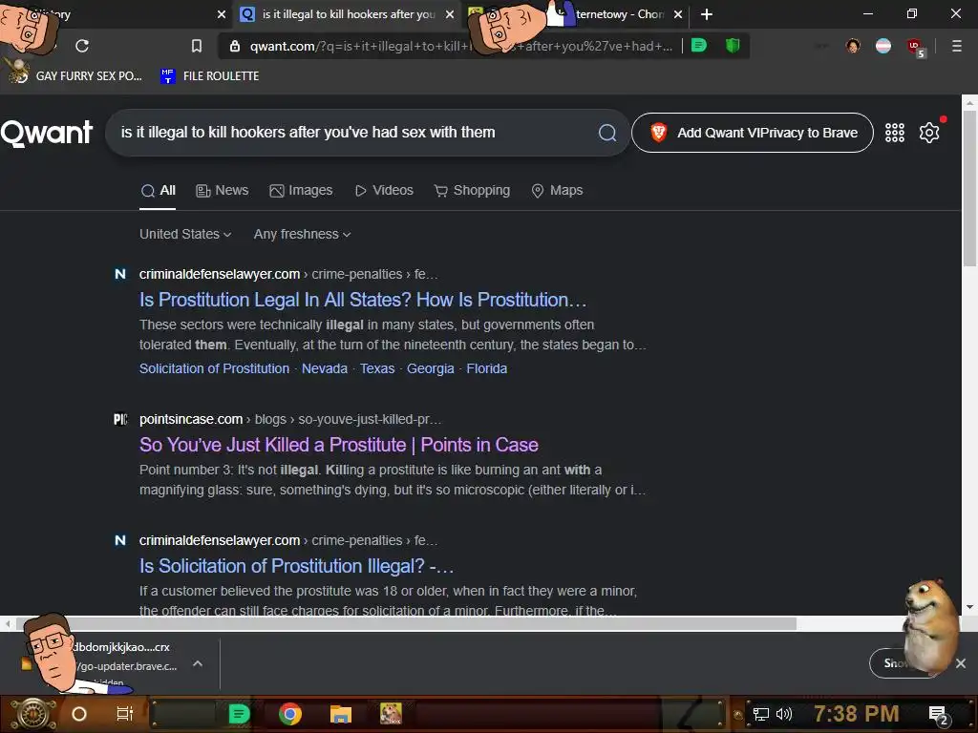Click the magnifier search icon in Qwant search box
Screen dimensions: 978x733
[607, 132]
